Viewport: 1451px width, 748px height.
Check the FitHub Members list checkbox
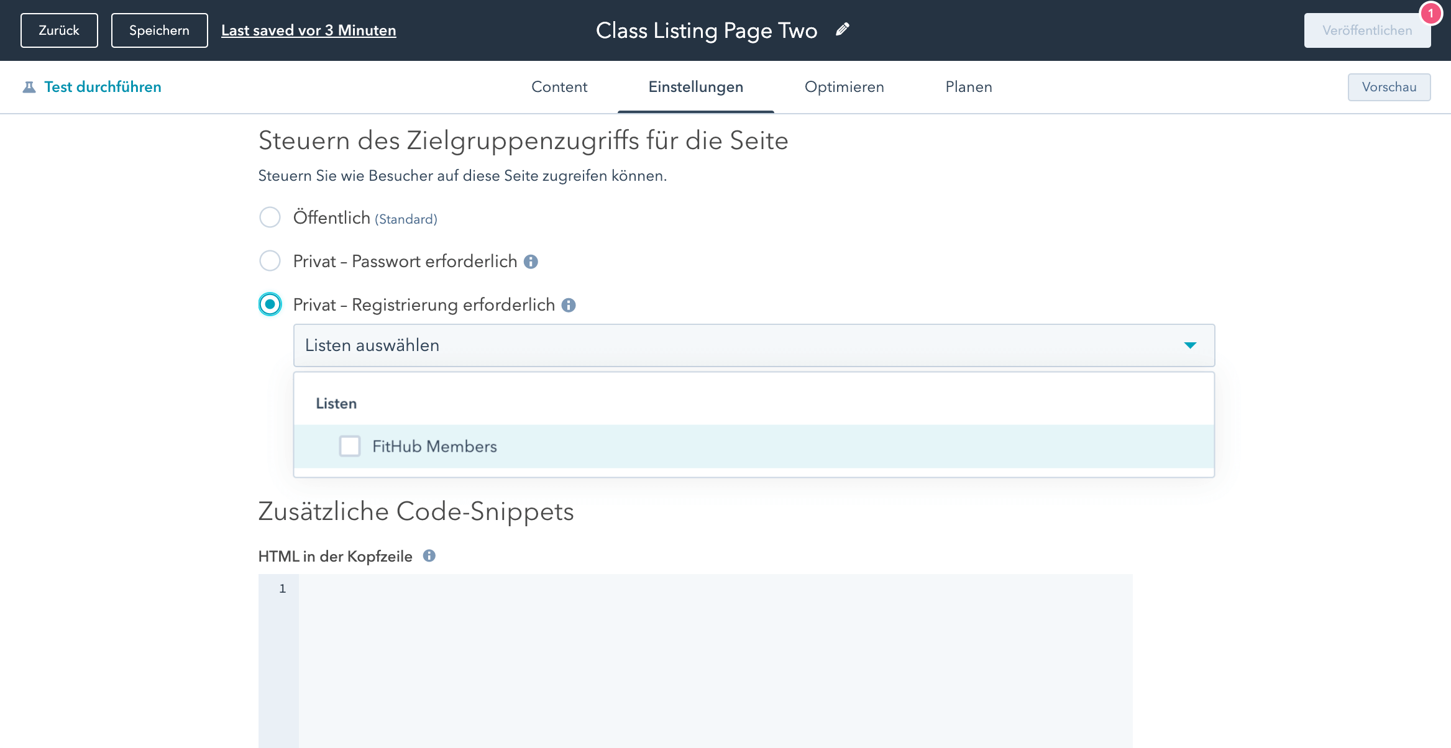[x=350, y=446]
